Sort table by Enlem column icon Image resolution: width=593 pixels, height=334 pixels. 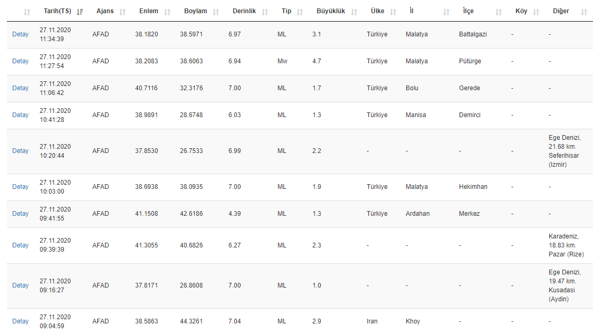167,12
